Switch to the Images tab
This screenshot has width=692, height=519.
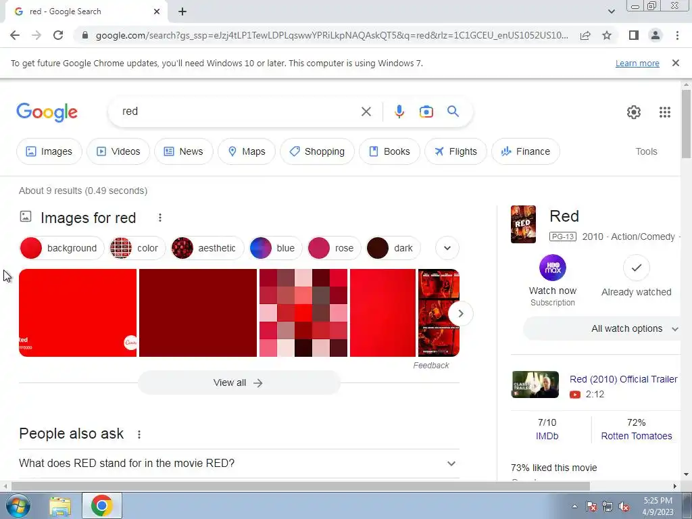click(49, 151)
